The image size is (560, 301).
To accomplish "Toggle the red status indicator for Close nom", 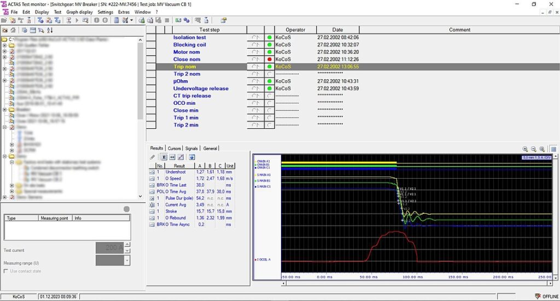I will [269, 59].
